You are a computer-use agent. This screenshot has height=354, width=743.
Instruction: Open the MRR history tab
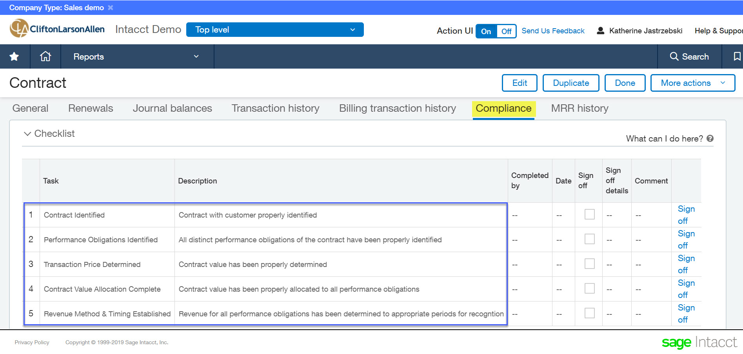click(580, 108)
